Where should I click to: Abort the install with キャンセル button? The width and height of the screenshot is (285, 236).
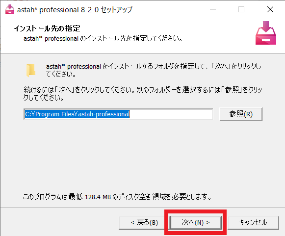(x=253, y=223)
